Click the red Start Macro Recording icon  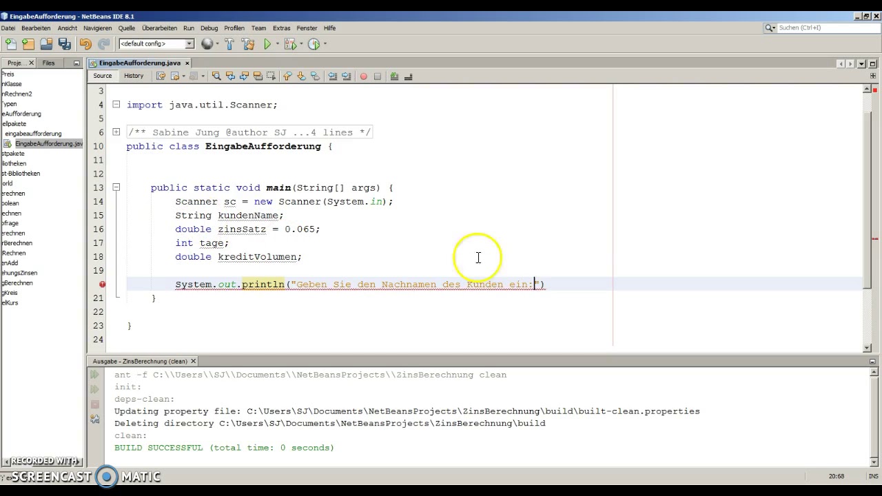click(x=364, y=76)
